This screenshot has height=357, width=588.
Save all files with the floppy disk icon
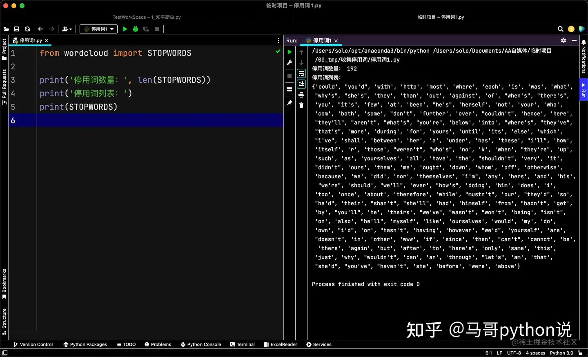tap(17, 29)
